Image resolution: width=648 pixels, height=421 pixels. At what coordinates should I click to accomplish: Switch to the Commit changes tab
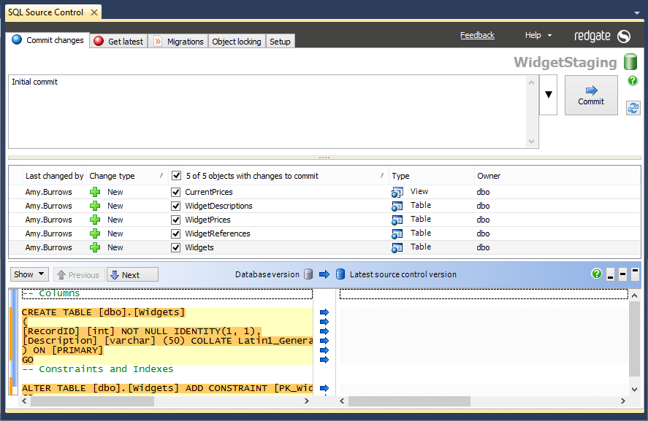48,40
